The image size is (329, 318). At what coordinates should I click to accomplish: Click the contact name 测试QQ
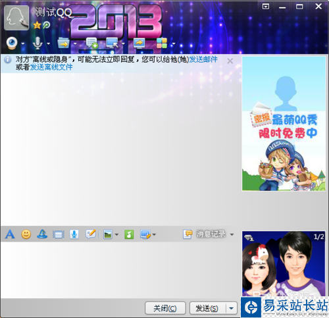coord(53,12)
